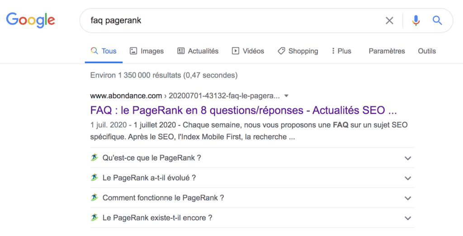
Task: Switch to the Shopping tab label
Action: (x=303, y=51)
